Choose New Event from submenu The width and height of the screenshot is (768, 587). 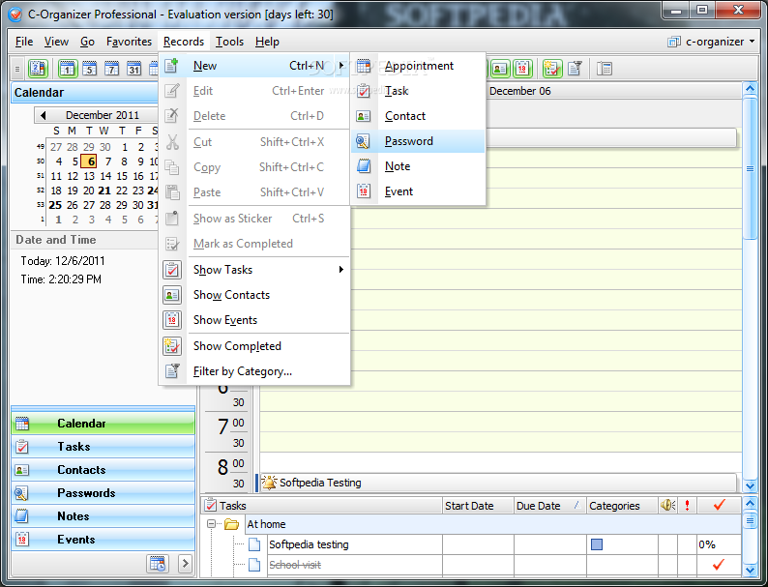coord(418,191)
